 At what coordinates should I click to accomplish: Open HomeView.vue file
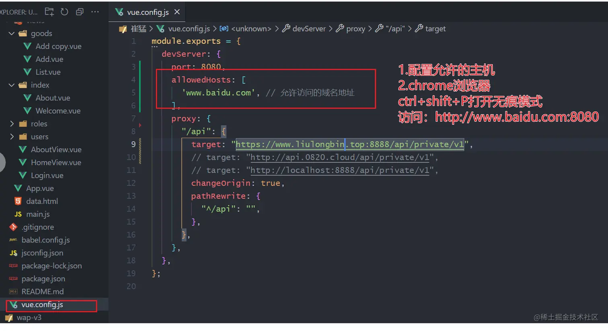(56, 162)
